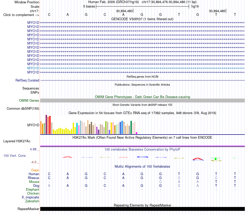This screenshot has width=245, height=215.
Task: Click the '5 bases' scale text
Action: [89, 6]
